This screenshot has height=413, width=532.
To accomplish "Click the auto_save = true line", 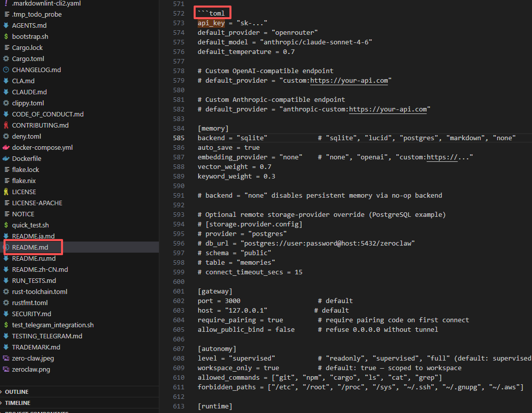I will tap(228, 148).
